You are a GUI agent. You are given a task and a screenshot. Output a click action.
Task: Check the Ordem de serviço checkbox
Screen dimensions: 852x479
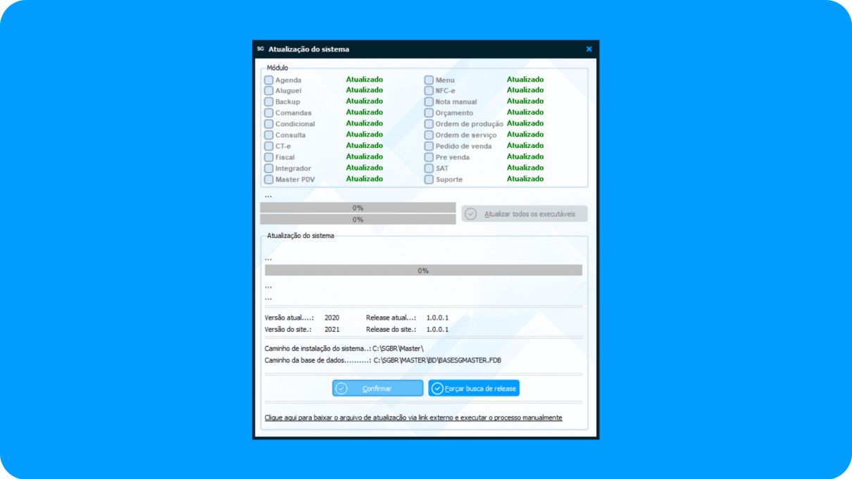click(x=429, y=135)
